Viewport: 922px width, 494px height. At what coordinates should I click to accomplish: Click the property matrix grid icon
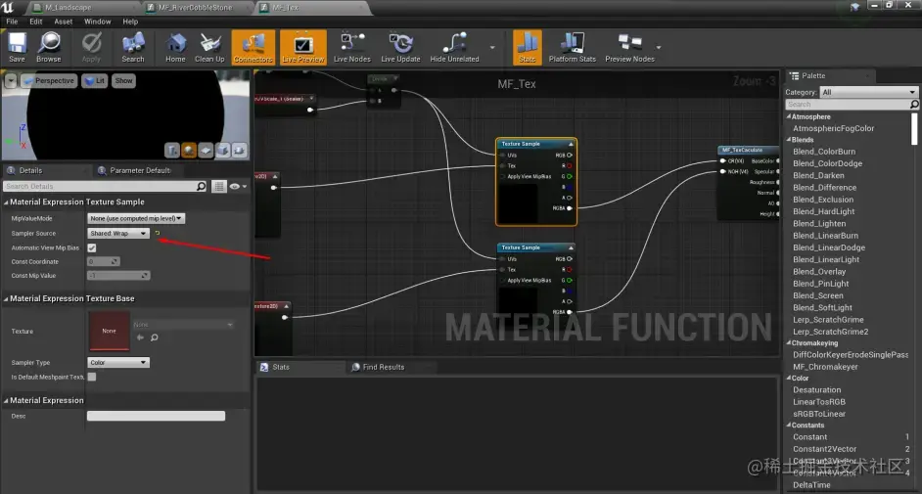coord(218,186)
